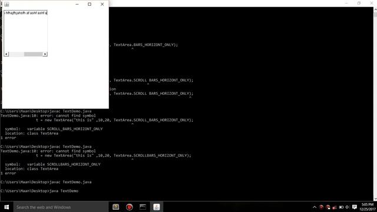Click the 'java TextDemo' command line
Viewport: 377px width, 212px height.
(x=39, y=191)
